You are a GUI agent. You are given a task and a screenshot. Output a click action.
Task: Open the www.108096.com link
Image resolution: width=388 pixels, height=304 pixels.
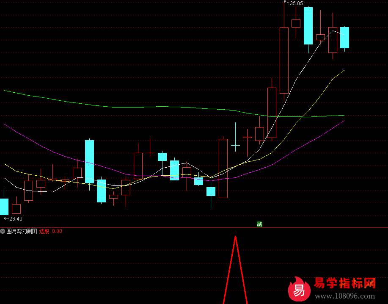[345, 296]
